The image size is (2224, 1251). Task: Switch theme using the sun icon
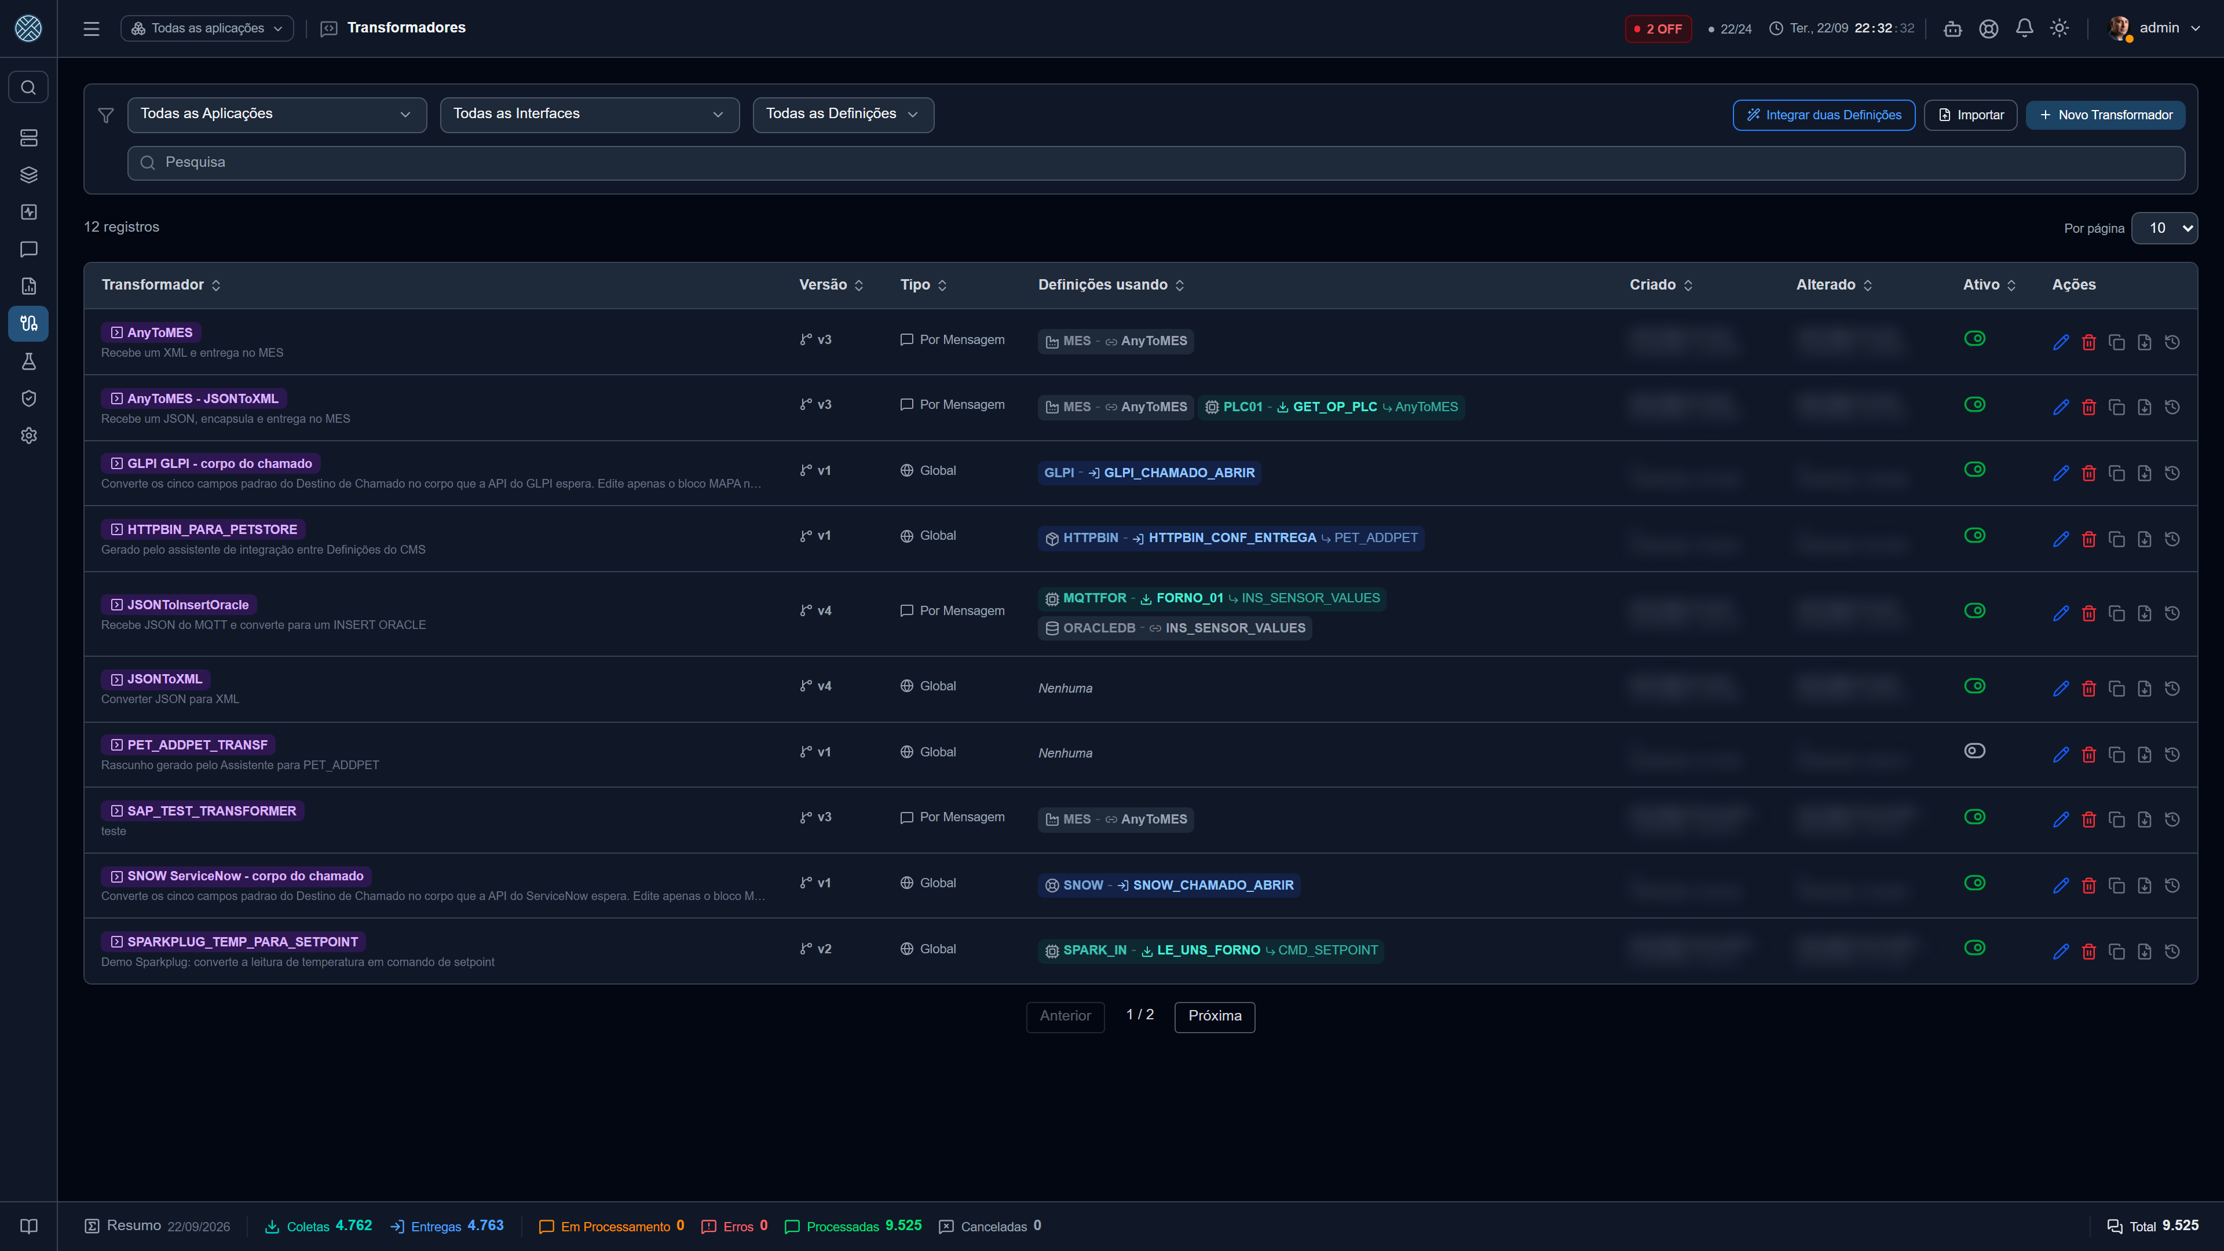click(x=2059, y=28)
